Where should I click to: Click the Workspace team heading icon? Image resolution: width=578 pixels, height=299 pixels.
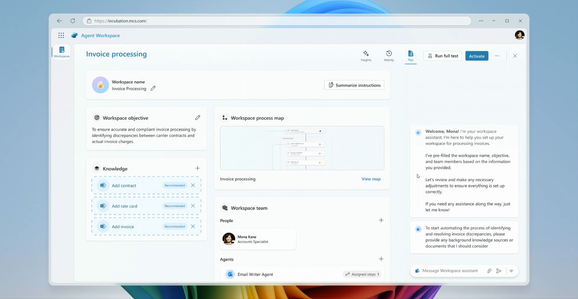pos(224,208)
